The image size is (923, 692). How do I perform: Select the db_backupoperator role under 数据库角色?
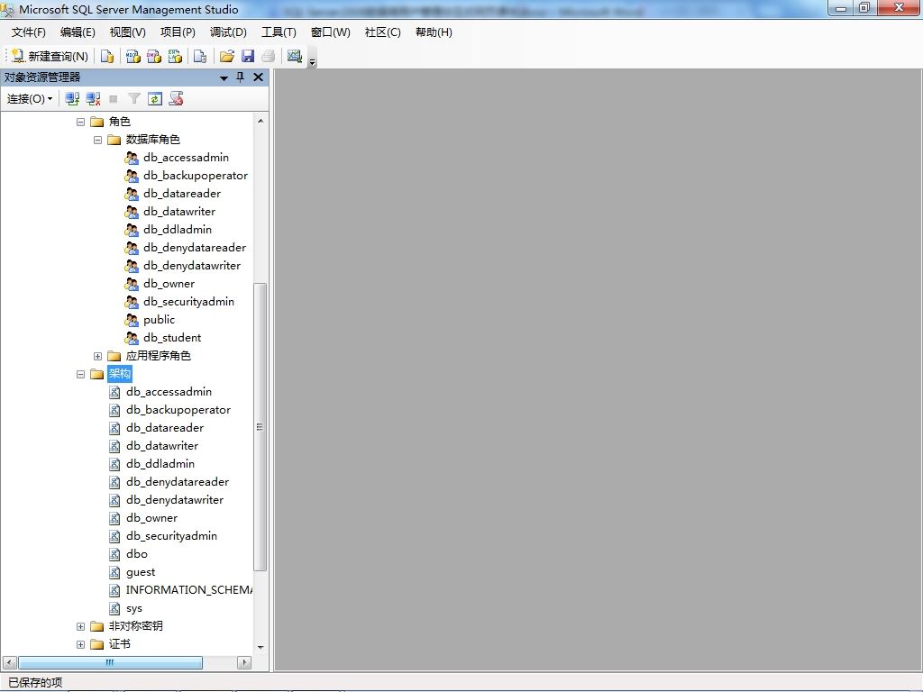coord(196,176)
